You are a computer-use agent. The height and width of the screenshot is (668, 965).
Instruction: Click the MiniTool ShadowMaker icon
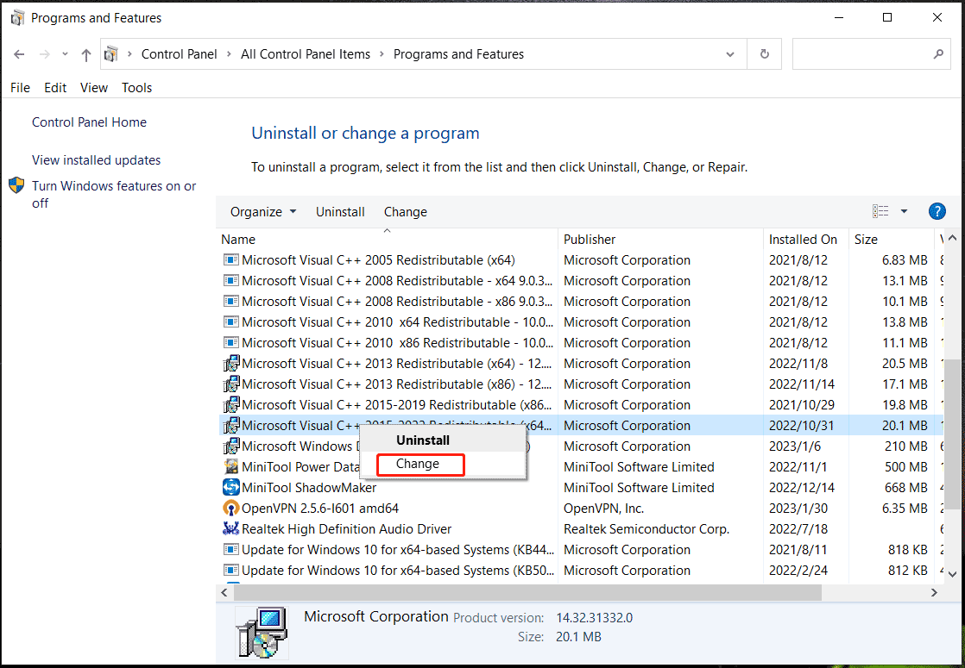[x=230, y=487]
